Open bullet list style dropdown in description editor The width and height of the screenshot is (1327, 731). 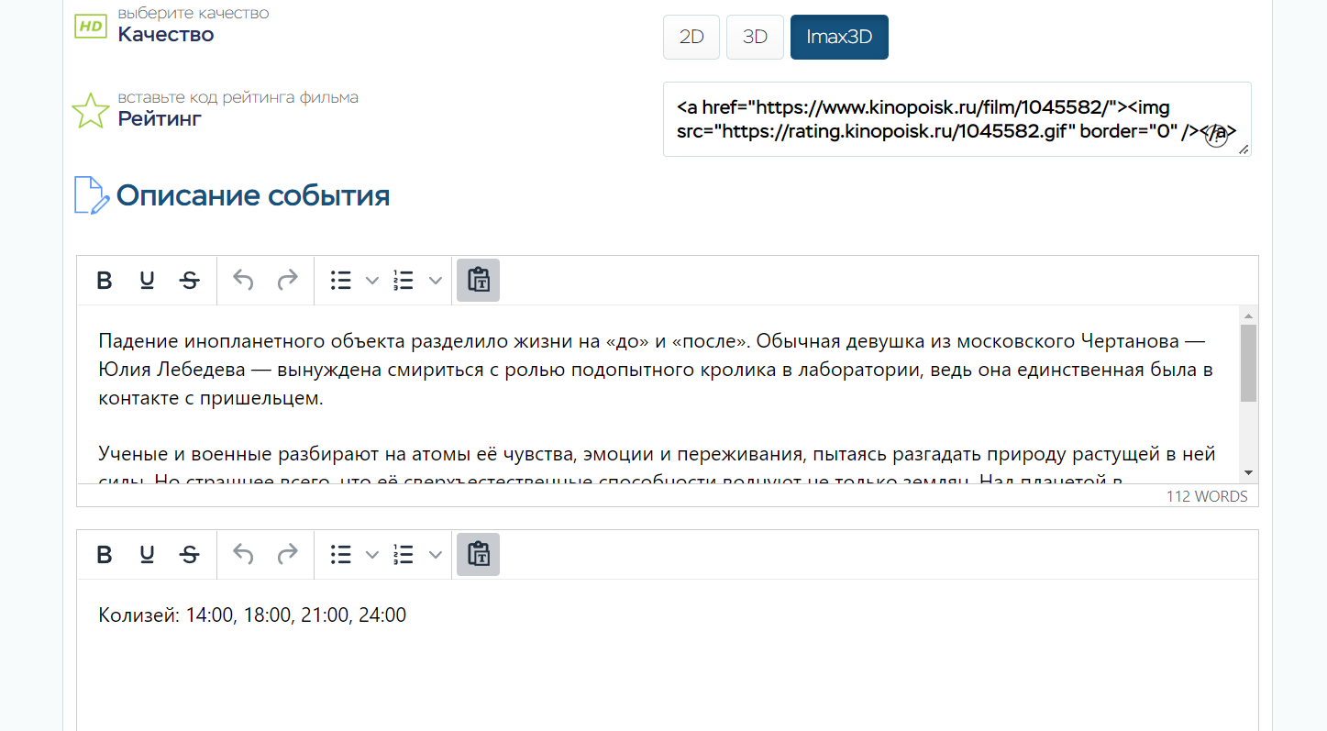(x=371, y=281)
